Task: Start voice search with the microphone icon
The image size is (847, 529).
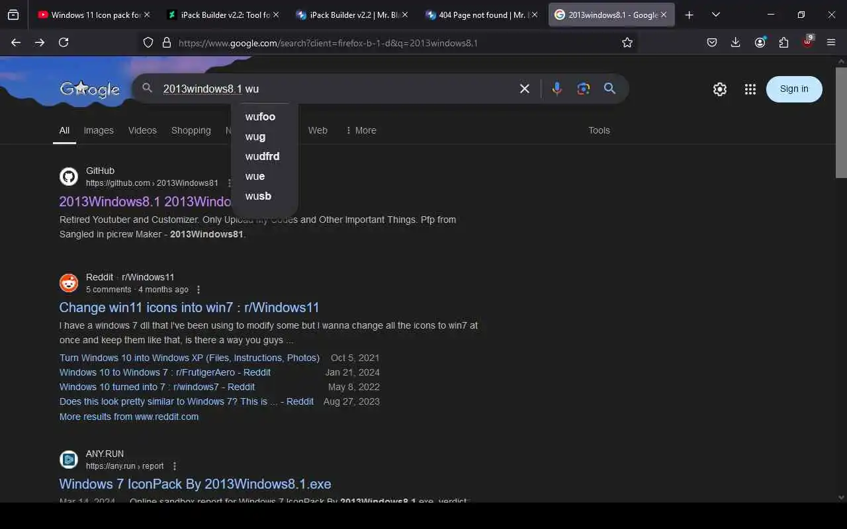Action: pyautogui.click(x=557, y=89)
